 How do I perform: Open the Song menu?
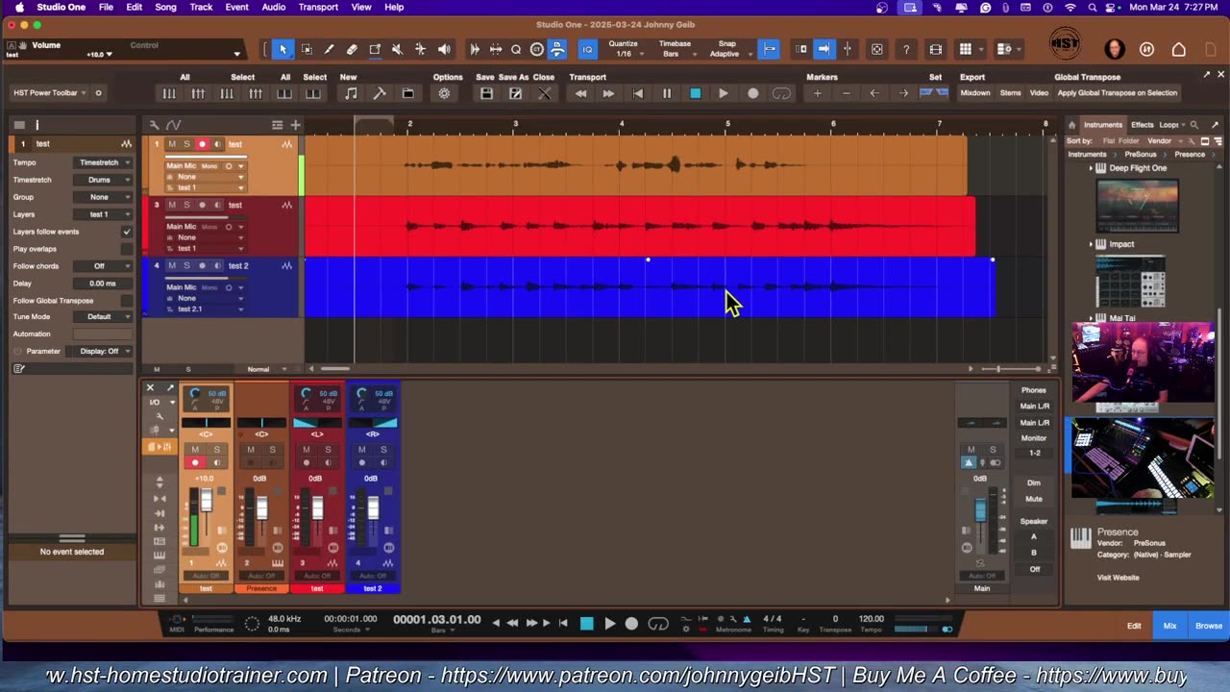(x=165, y=7)
